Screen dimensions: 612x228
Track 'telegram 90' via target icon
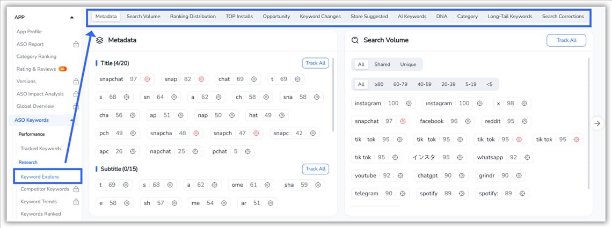click(x=403, y=194)
